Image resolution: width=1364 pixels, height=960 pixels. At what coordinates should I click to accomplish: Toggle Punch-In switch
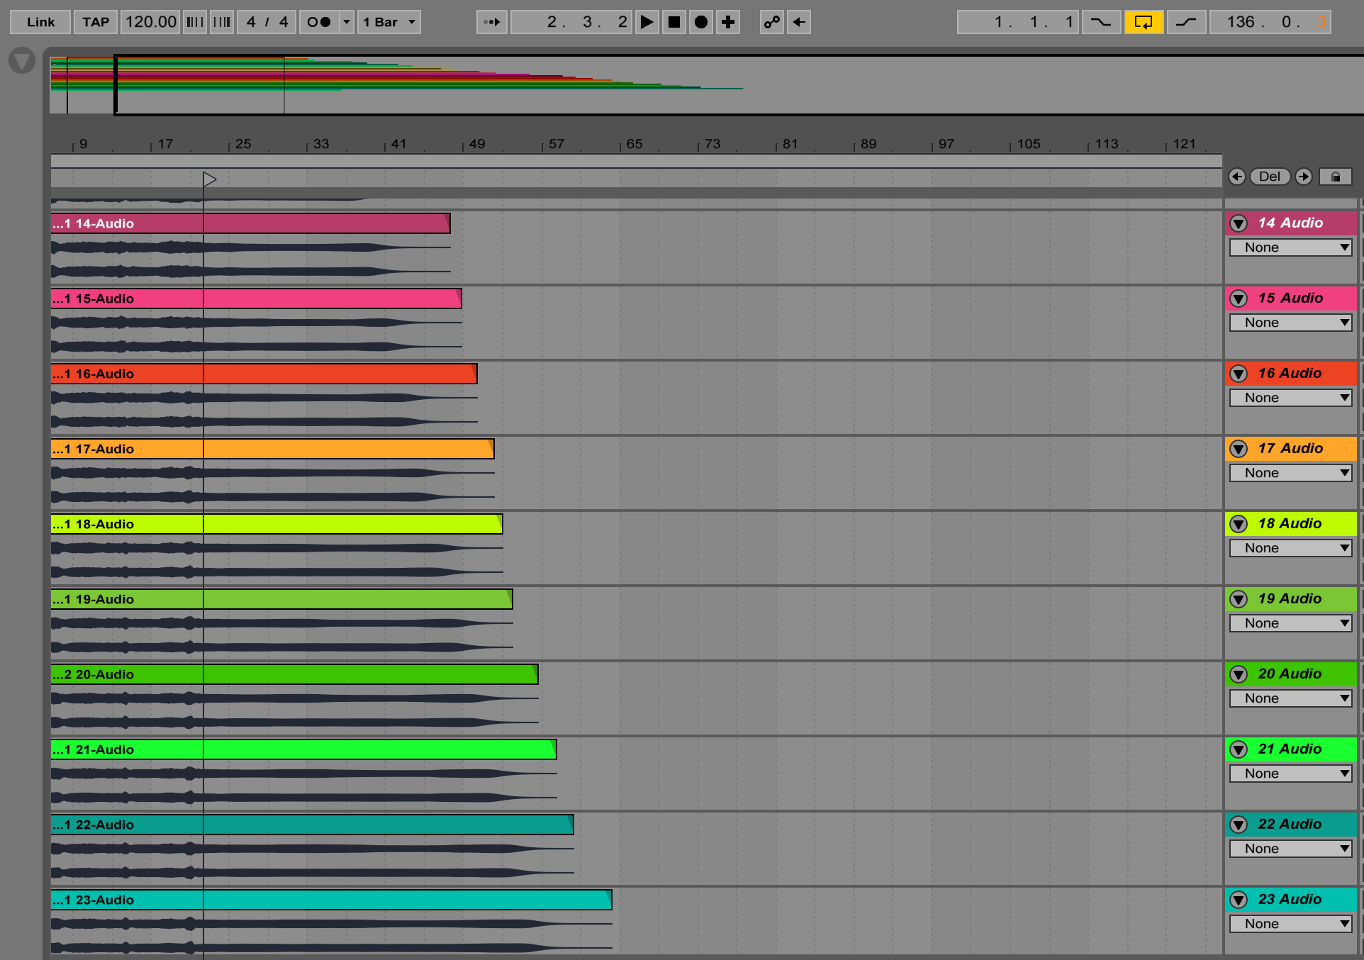click(1101, 22)
